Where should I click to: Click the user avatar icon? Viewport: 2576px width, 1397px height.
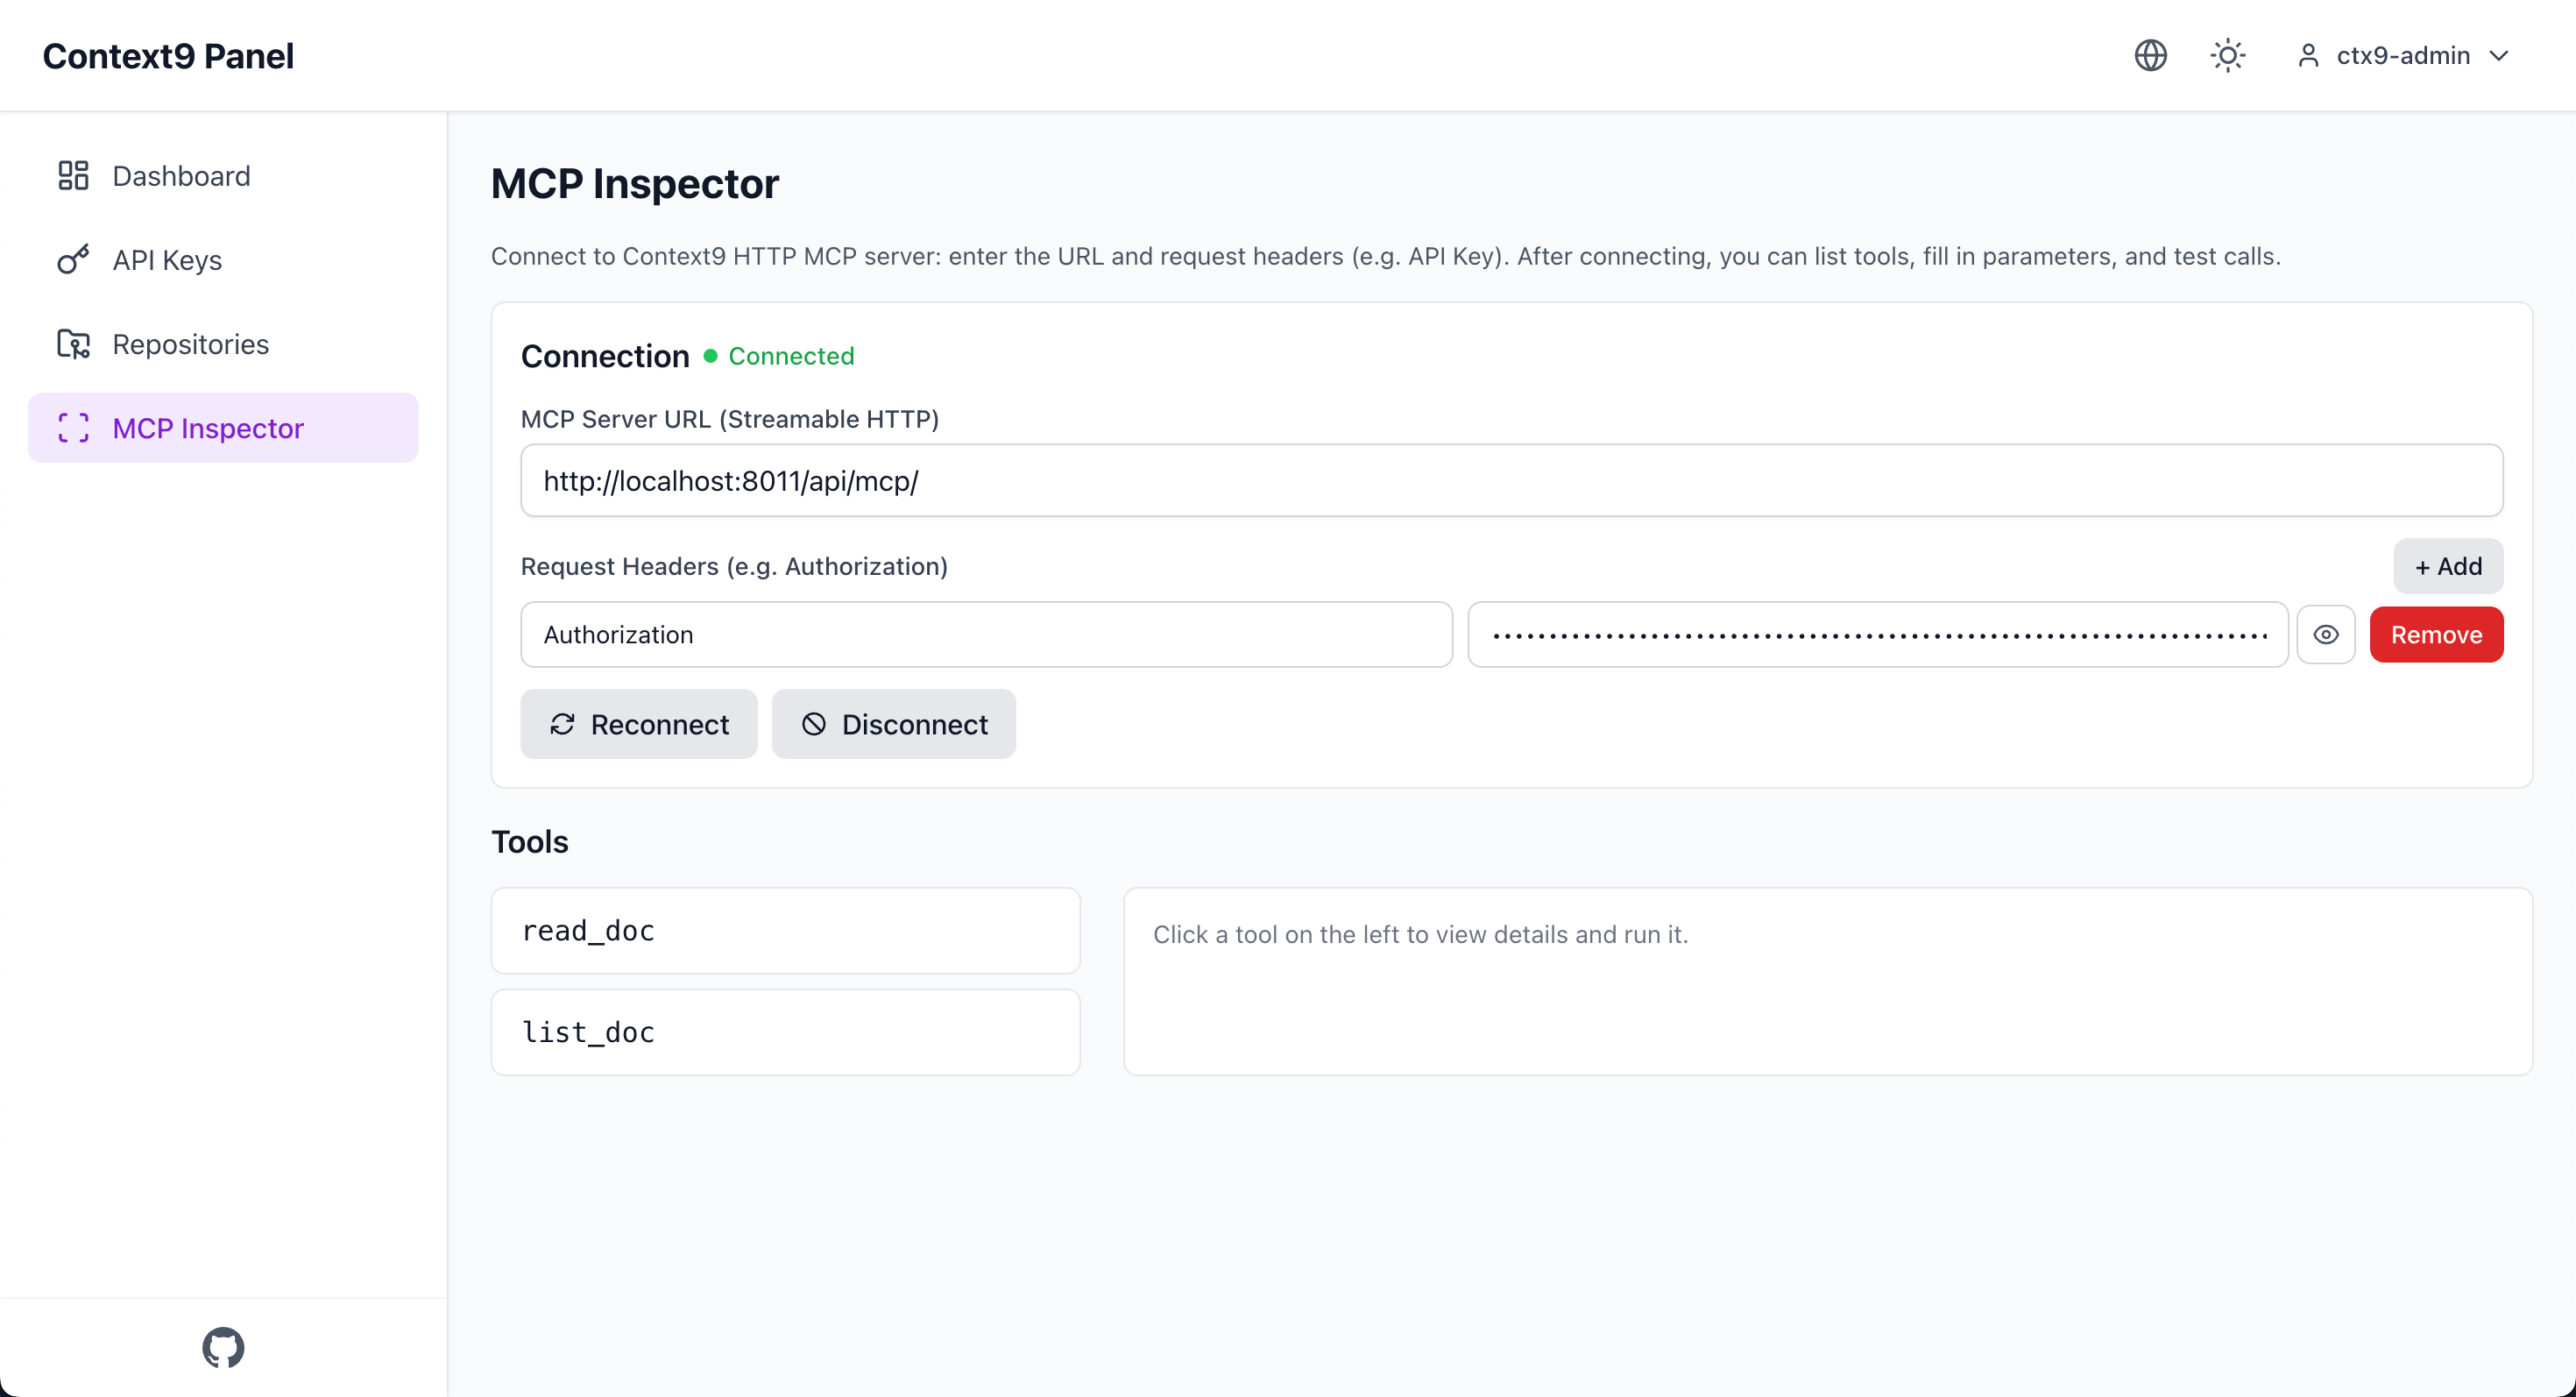[2308, 55]
